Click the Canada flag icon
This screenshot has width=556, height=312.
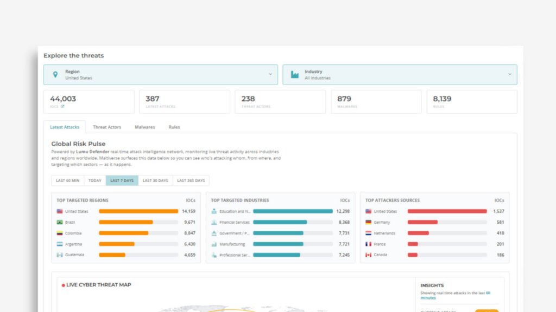click(369, 255)
